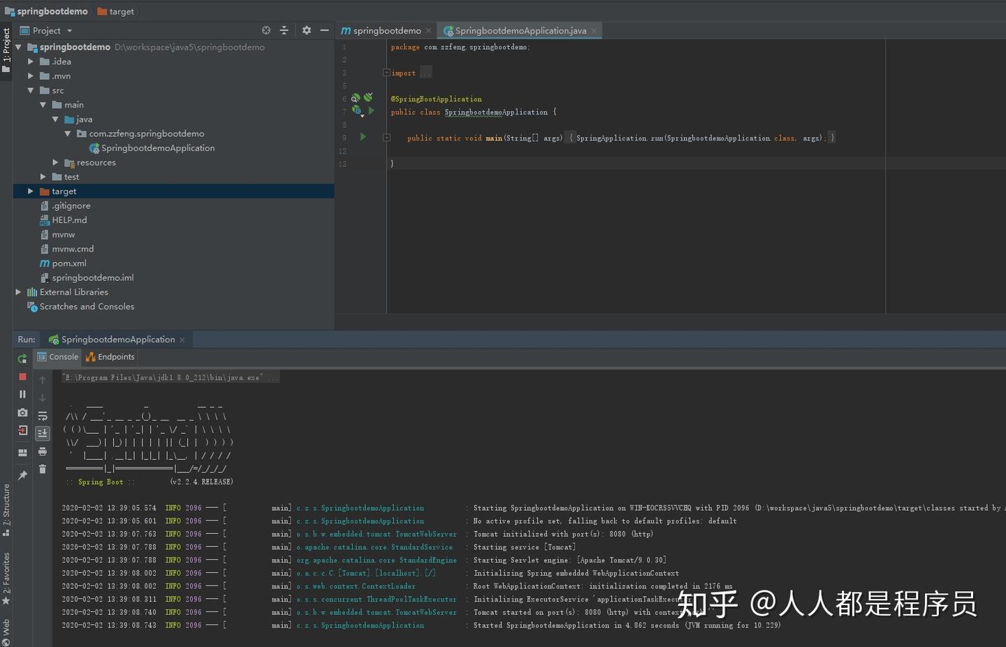Viewport: 1006px width, 647px height.
Task: Toggle soft-wrap in the console
Action: [x=43, y=416]
